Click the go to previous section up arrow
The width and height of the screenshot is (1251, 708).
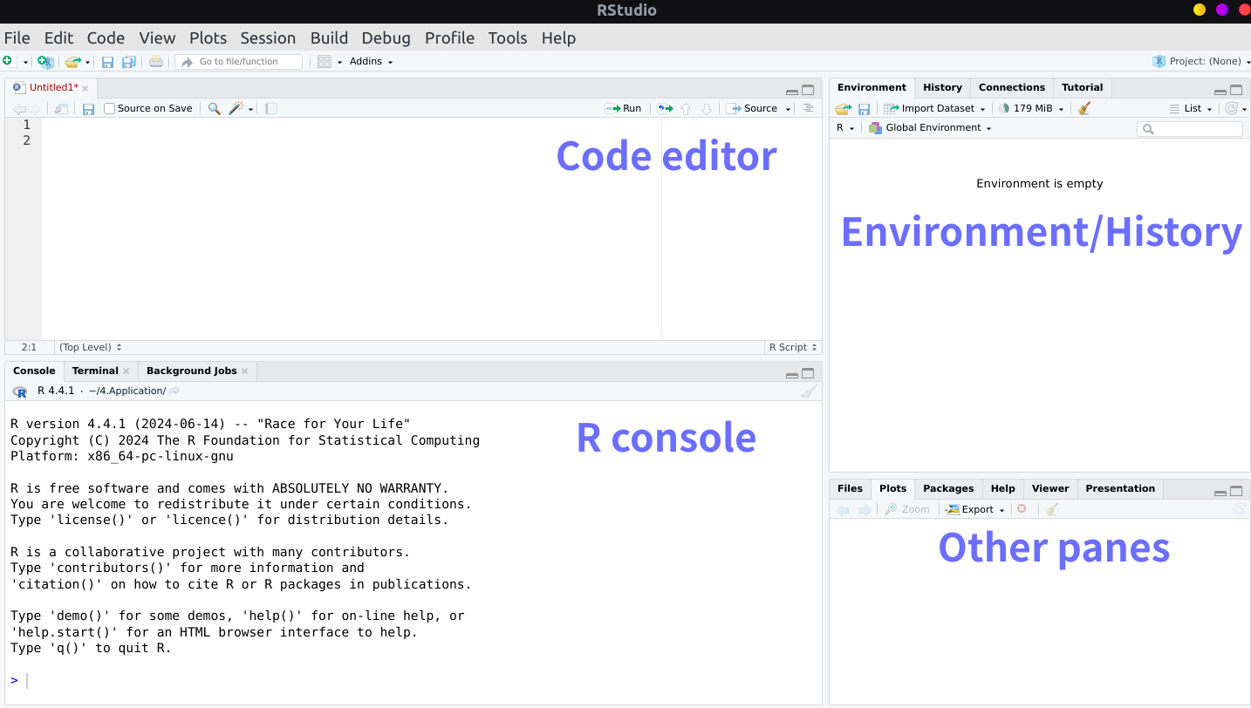[x=686, y=109]
